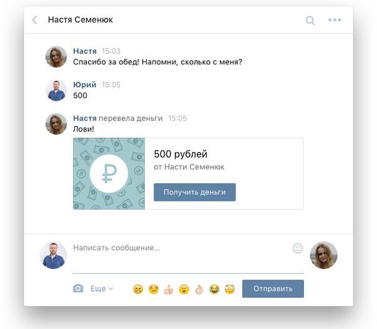Open Настя's name link on first message

[x=85, y=51]
